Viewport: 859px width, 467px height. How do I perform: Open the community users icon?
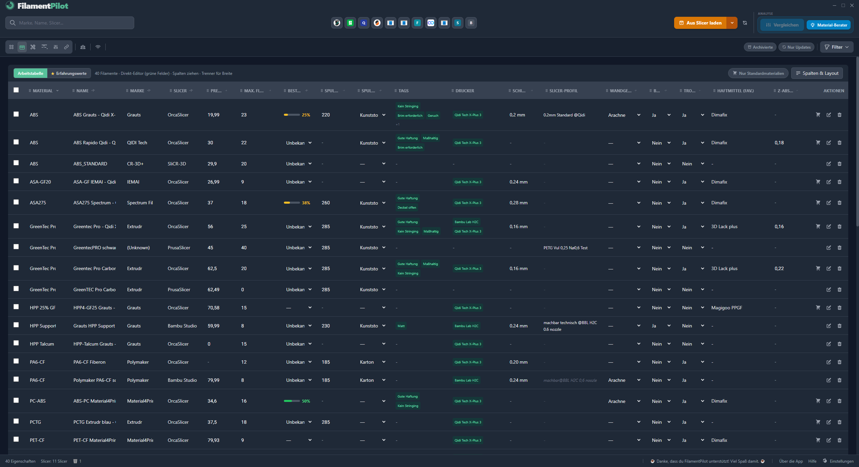[x=83, y=47]
